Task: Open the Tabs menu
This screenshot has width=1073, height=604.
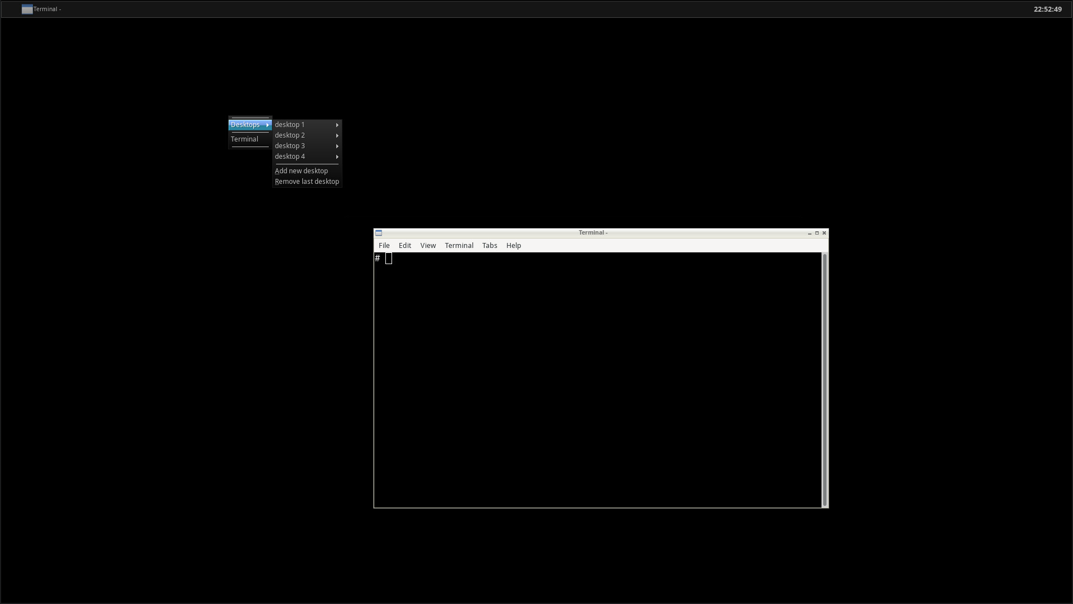Action: (x=489, y=245)
